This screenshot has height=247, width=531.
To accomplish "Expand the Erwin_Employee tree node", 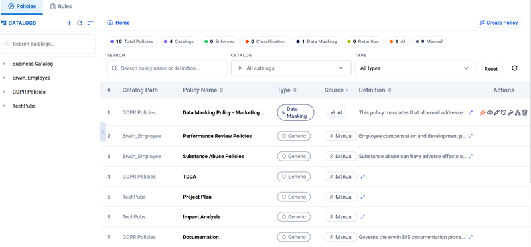I will pos(5,78).
